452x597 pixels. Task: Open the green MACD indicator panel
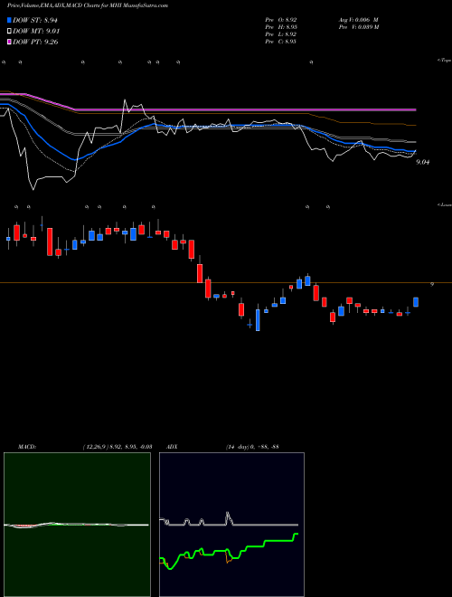coord(77,525)
